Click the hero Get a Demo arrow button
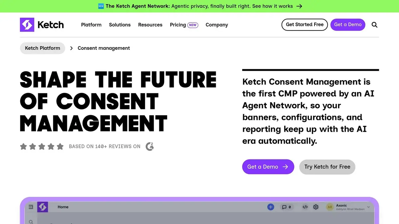The height and width of the screenshot is (224, 399). coord(268,167)
